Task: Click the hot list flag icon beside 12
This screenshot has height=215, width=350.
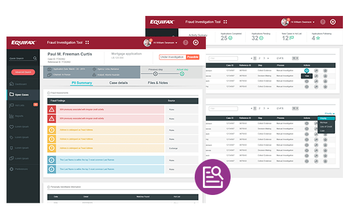Action: pyautogui.click(x=292, y=38)
